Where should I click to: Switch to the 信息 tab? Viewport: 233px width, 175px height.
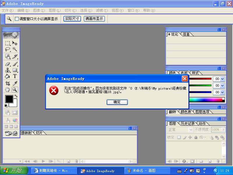pyautogui.click(x=186, y=34)
